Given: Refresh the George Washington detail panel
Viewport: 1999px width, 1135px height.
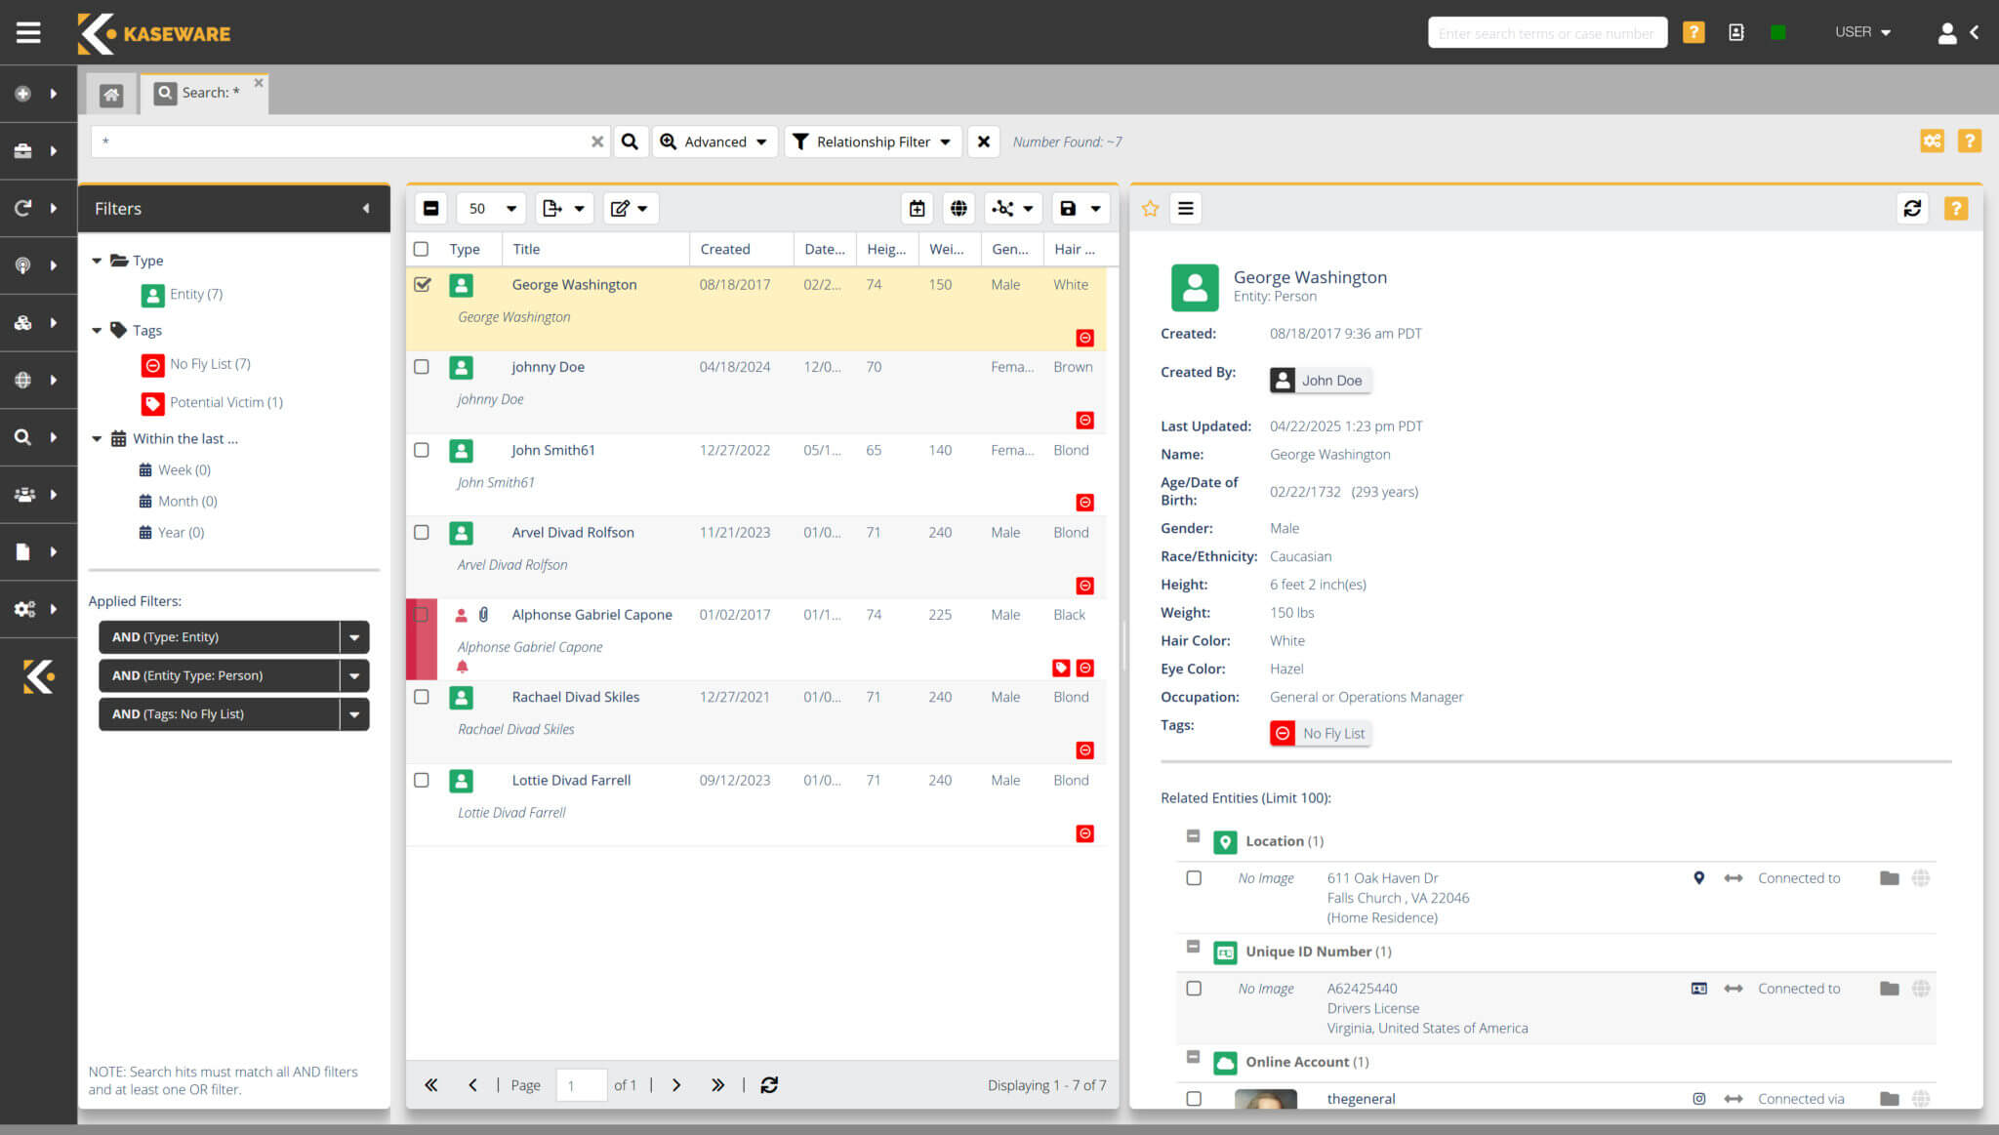Looking at the screenshot, I should pyautogui.click(x=1912, y=208).
